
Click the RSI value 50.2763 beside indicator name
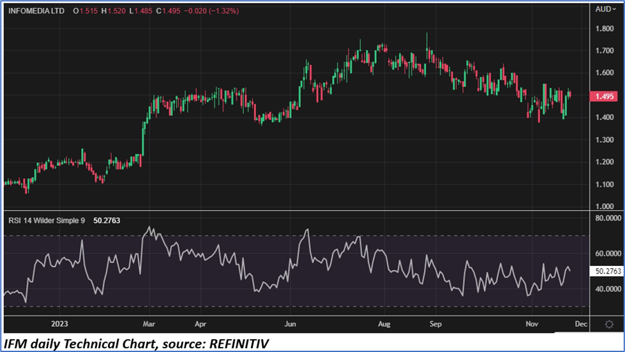(107, 221)
